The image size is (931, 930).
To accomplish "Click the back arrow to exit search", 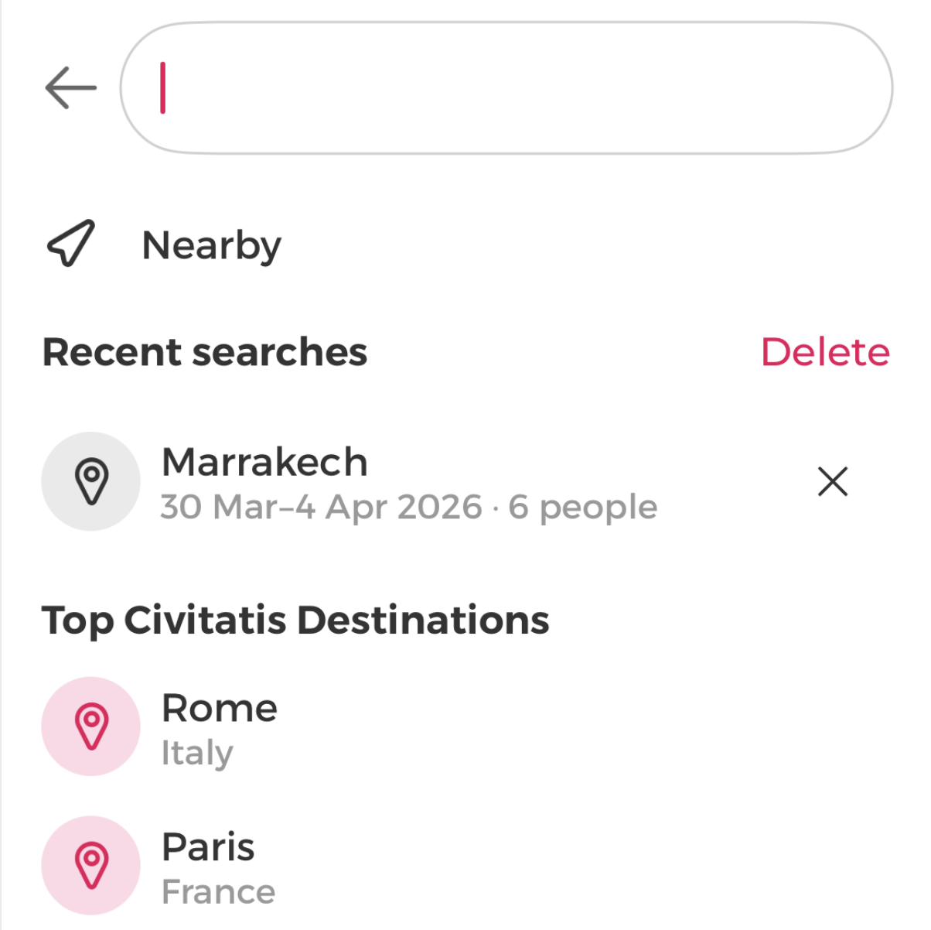I will tap(70, 87).
